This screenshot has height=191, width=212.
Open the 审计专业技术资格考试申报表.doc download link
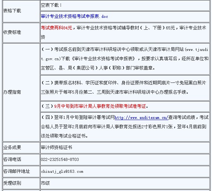(x=75, y=16)
